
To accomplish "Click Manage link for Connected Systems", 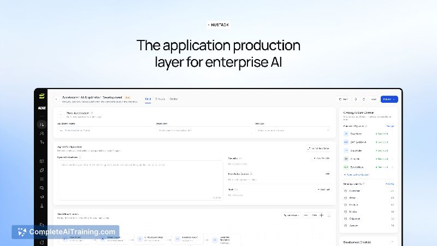I will point(390,126).
